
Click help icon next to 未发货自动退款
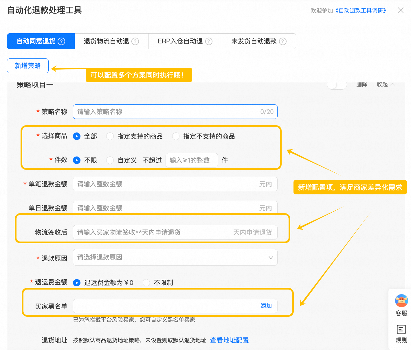coord(283,41)
